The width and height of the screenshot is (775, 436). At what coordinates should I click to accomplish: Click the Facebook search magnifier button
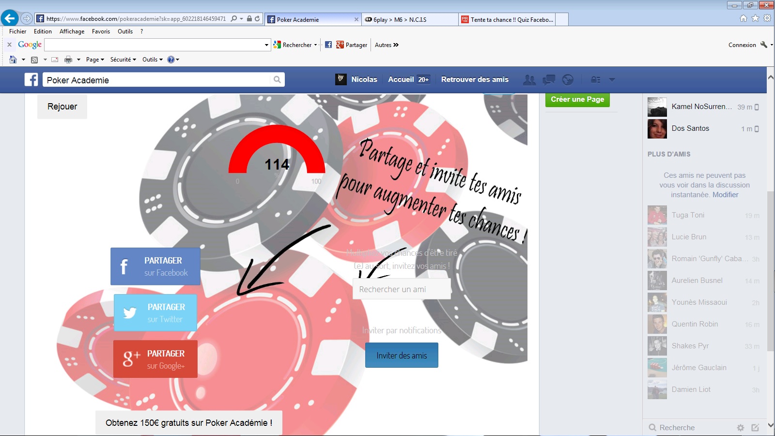click(277, 79)
